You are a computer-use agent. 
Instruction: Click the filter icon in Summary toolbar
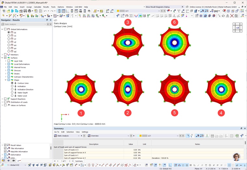pyautogui.click(x=242, y=136)
